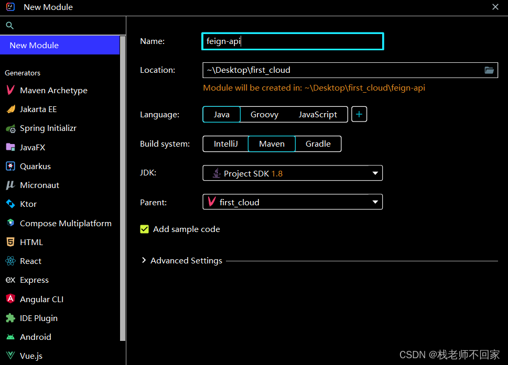508x365 pixels.
Task: Choose Gradle build system
Action: point(318,143)
